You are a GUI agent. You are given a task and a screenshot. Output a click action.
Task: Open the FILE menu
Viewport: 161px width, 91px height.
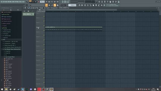click(x=2, y=2)
